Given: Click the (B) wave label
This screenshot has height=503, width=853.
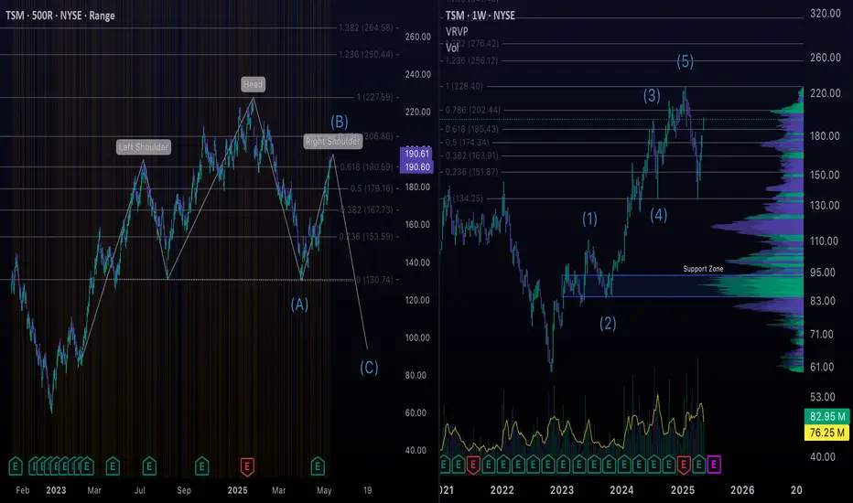Looking at the screenshot, I should [340, 122].
